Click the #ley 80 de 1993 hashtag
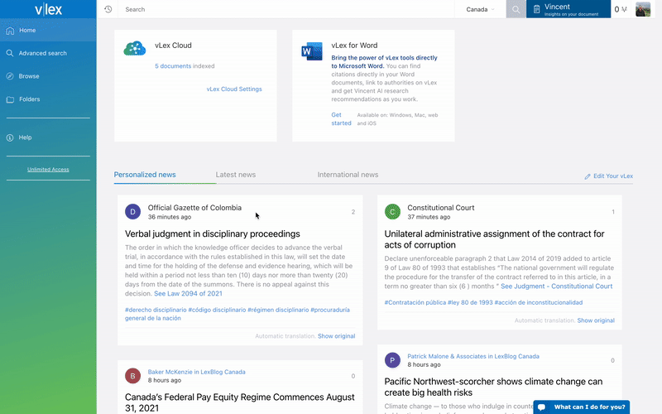The width and height of the screenshot is (662, 414). pos(470,302)
